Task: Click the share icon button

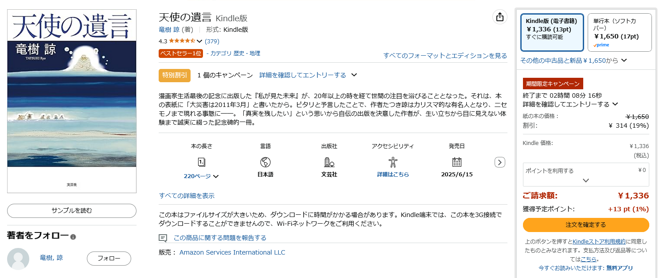Action: click(500, 17)
